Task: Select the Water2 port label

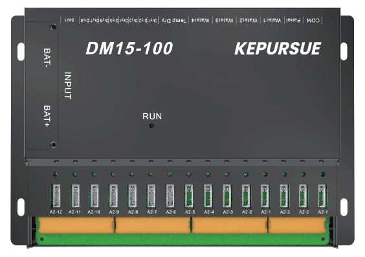Action: click(249, 21)
